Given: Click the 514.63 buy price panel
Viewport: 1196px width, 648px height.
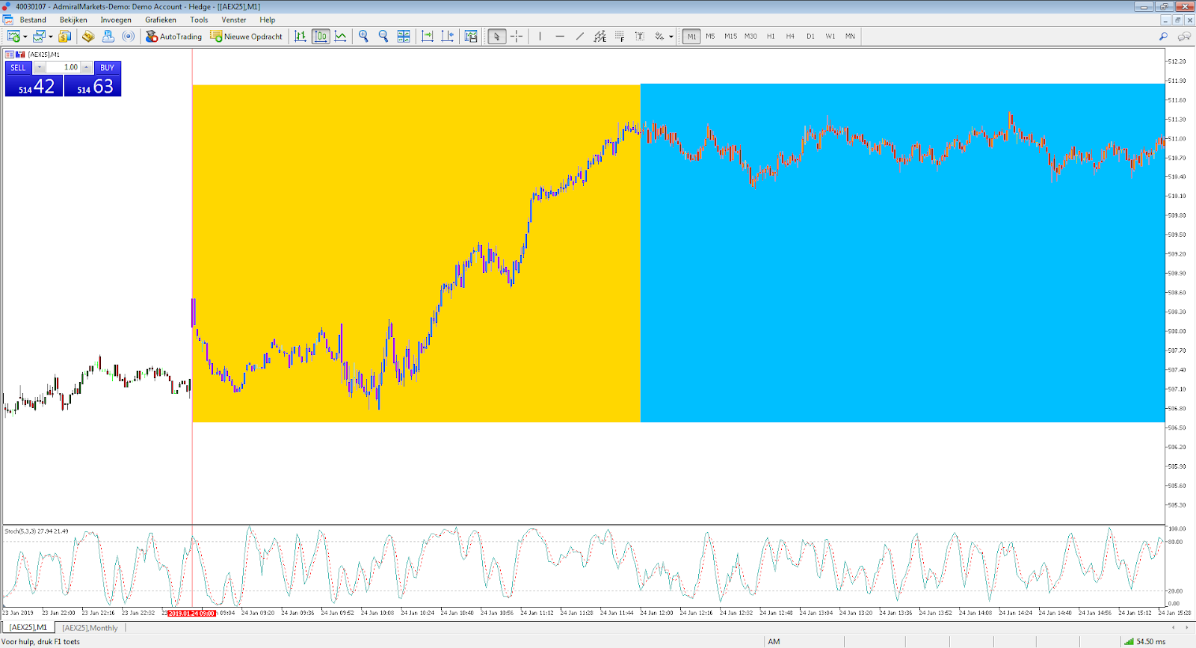Looking at the screenshot, I should point(93,86).
